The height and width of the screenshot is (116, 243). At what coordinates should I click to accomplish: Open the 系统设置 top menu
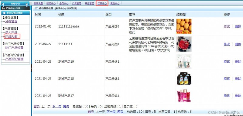point(38,3)
